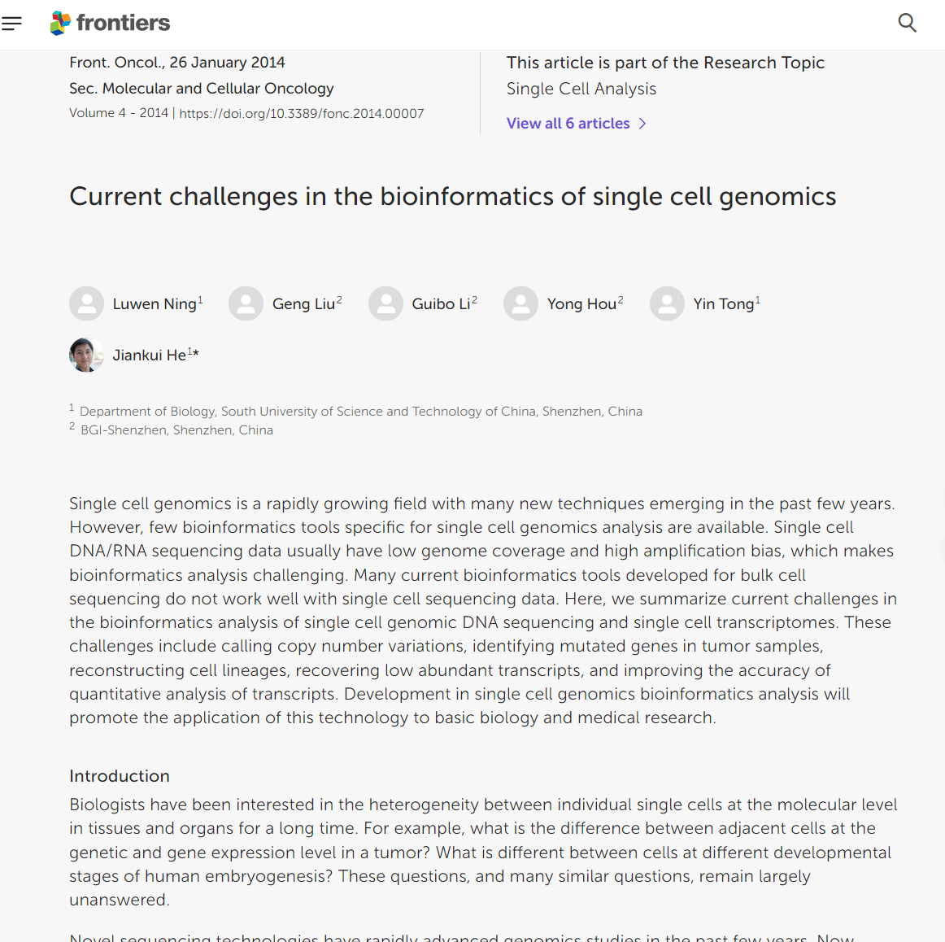Screen dimensions: 945x942
Task: Open the article DOI link
Action: click(302, 114)
